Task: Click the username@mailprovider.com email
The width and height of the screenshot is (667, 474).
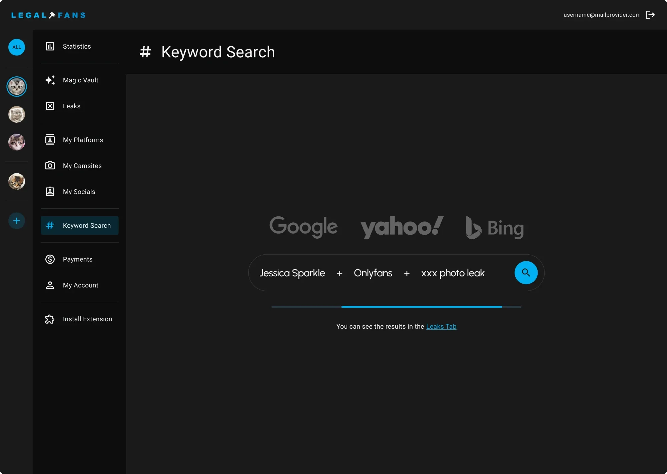Action: 602,15
